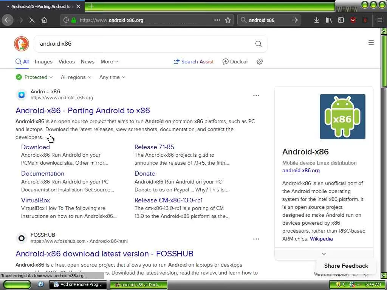Open the browser home page
The width and height of the screenshot is (387, 290).
(44, 20)
